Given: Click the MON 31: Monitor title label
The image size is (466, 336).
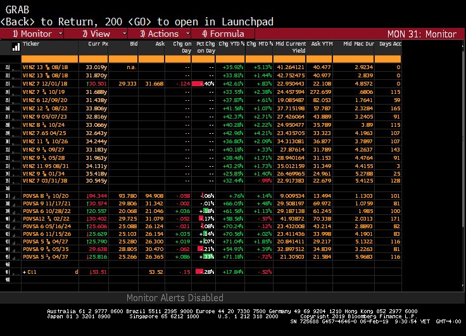Looking at the screenshot, I should [422, 34].
